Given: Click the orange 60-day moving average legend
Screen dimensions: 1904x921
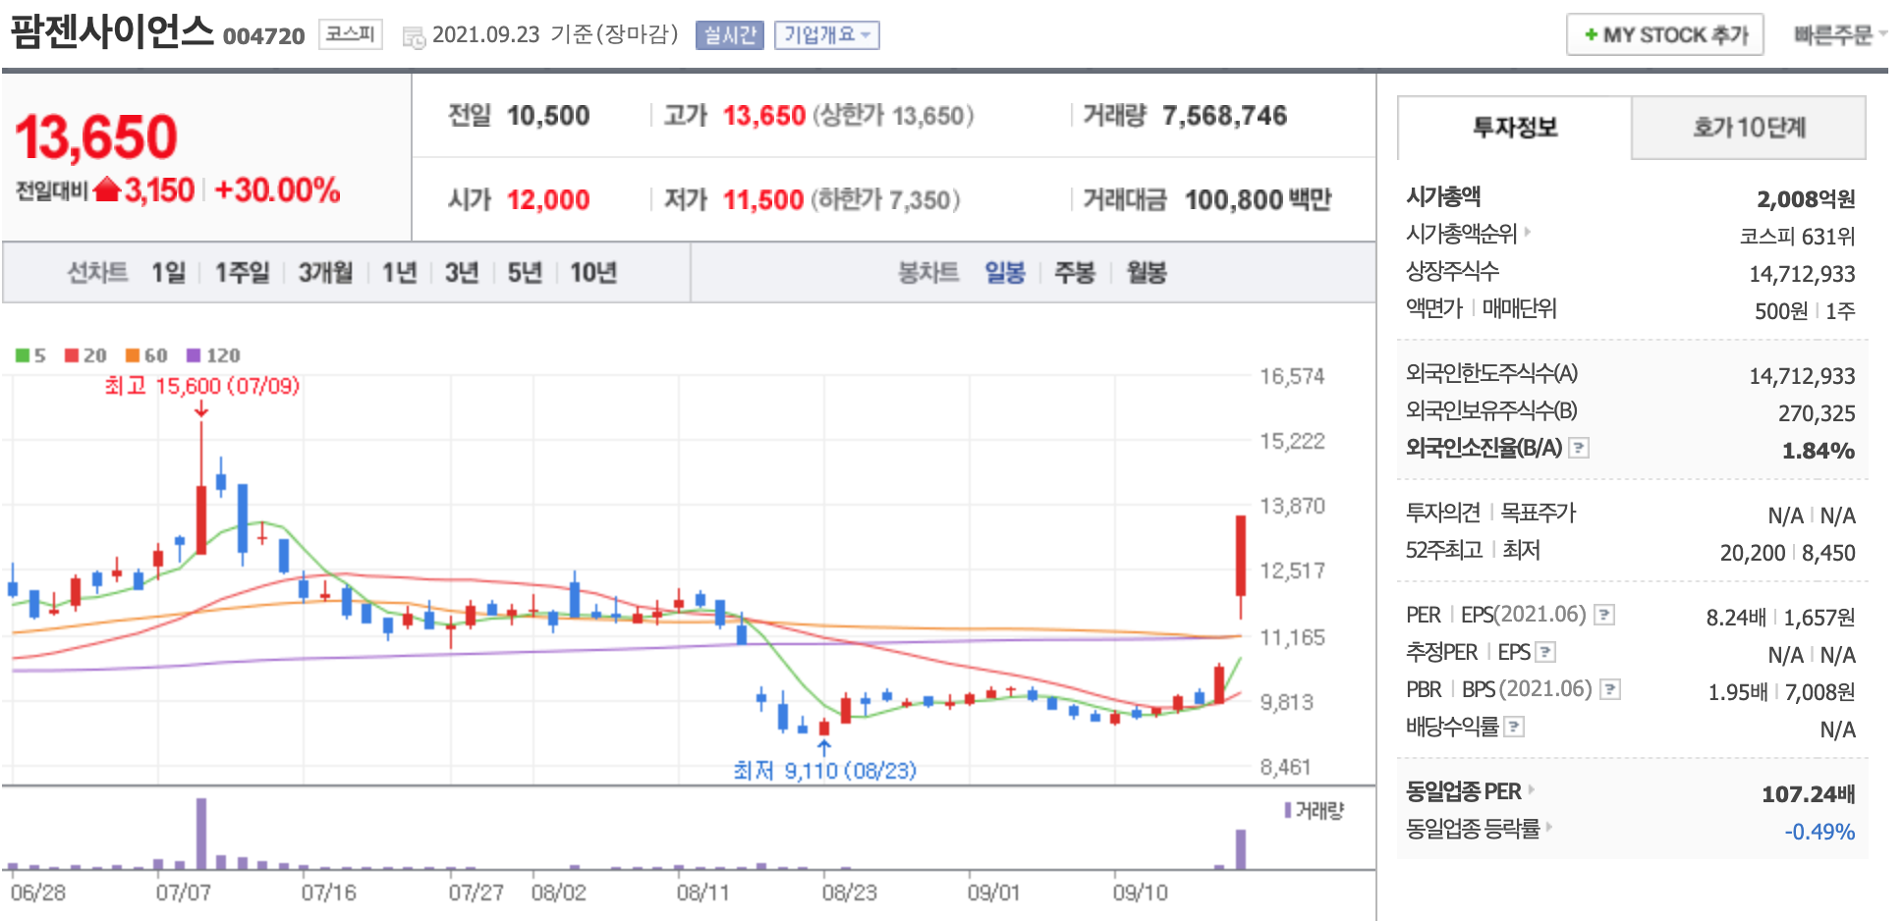Looking at the screenshot, I should 146,355.
